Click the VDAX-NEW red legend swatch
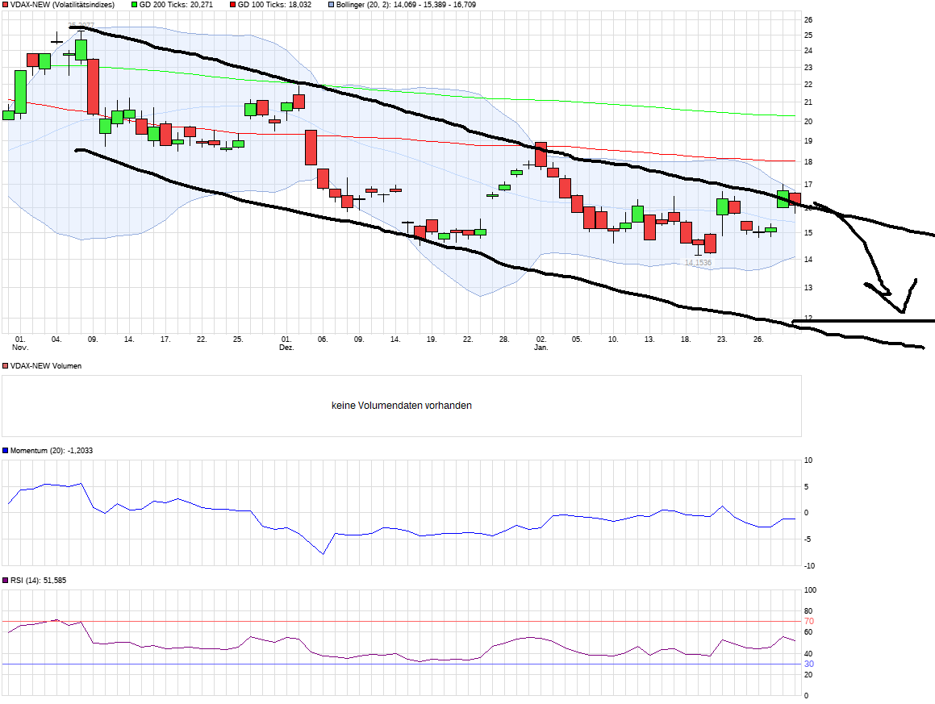 tap(6, 5)
